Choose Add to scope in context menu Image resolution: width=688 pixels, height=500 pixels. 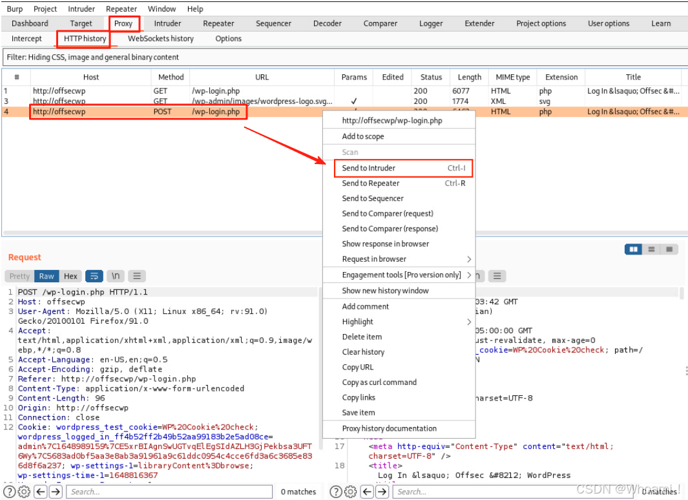(x=399, y=136)
